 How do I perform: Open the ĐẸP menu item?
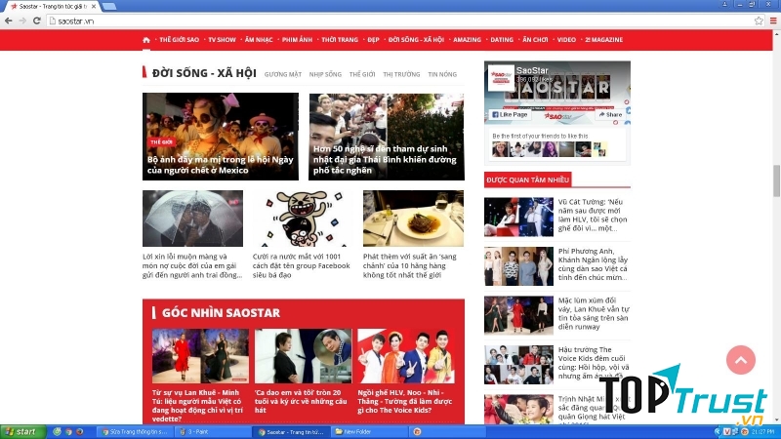pyautogui.click(x=373, y=40)
